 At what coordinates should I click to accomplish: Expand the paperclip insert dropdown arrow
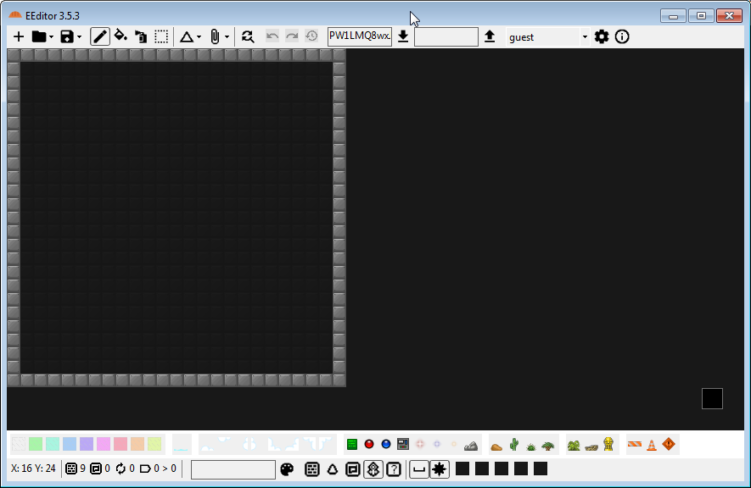coord(227,37)
